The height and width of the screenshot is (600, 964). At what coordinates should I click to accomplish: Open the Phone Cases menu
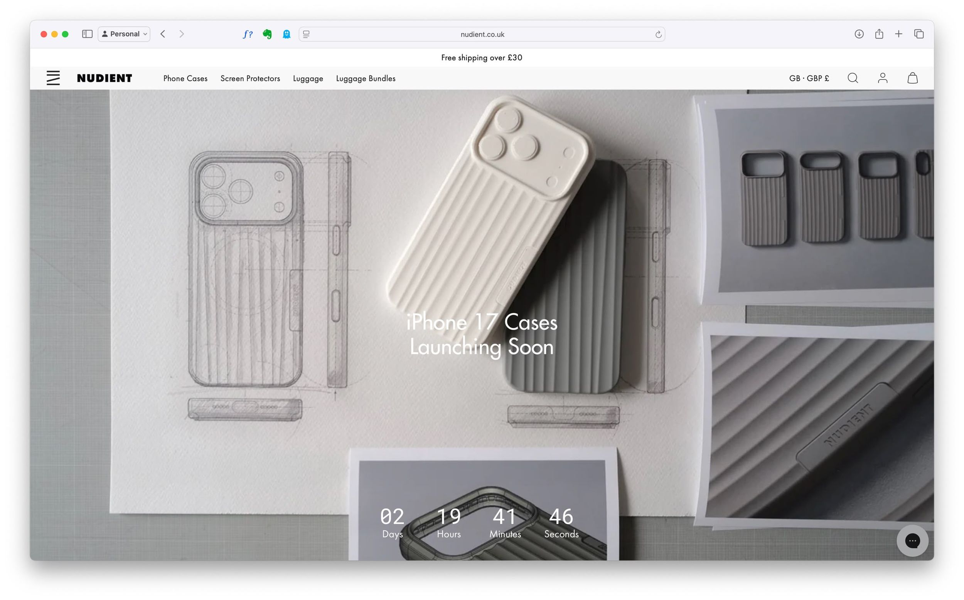(185, 78)
